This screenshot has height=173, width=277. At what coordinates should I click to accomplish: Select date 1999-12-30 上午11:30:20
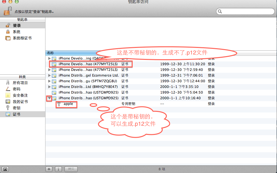(183, 64)
